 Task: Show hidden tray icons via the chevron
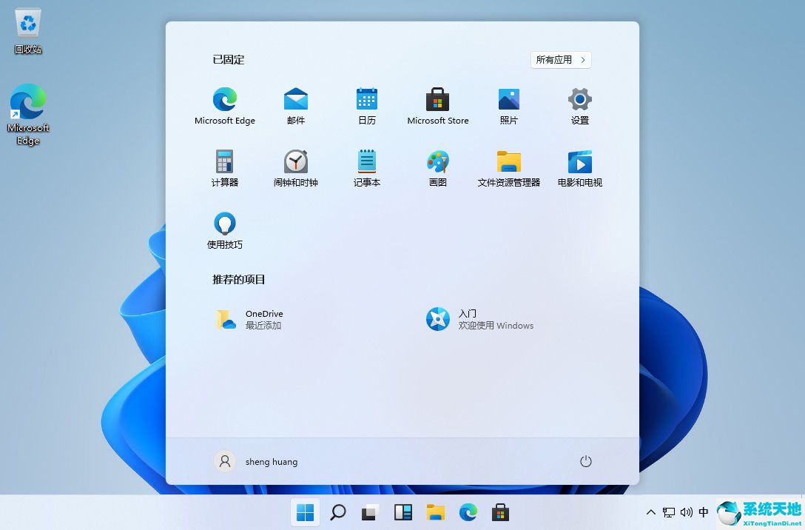point(650,511)
